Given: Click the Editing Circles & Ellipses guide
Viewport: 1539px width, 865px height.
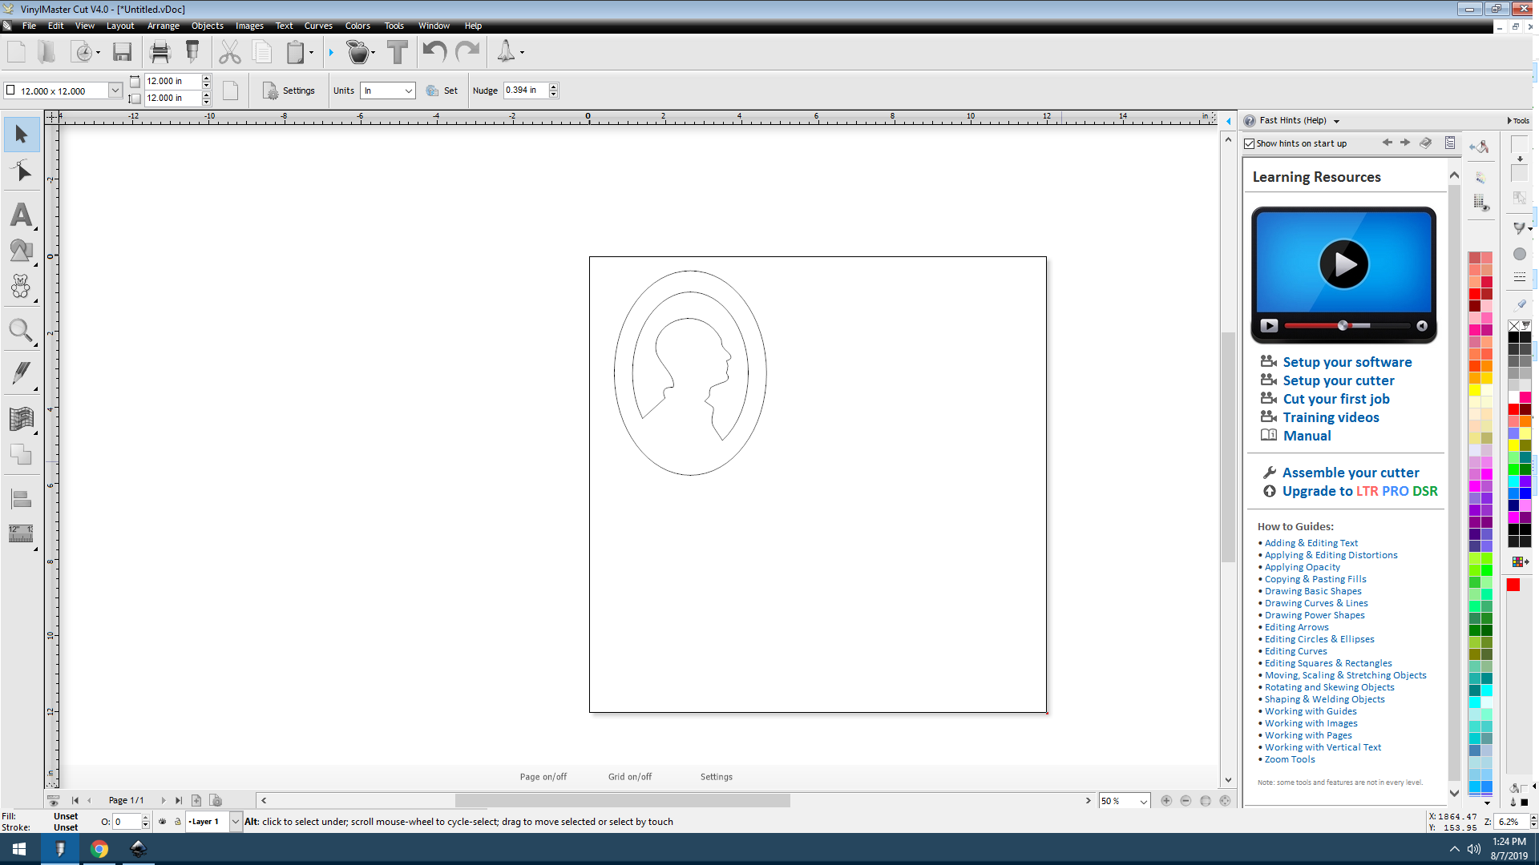Looking at the screenshot, I should click(1319, 638).
